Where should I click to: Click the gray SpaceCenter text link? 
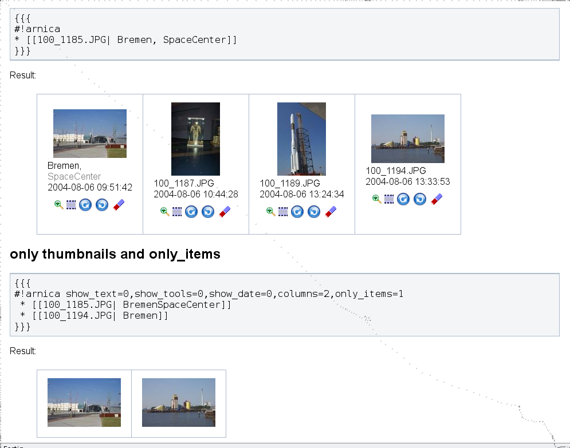pos(74,177)
